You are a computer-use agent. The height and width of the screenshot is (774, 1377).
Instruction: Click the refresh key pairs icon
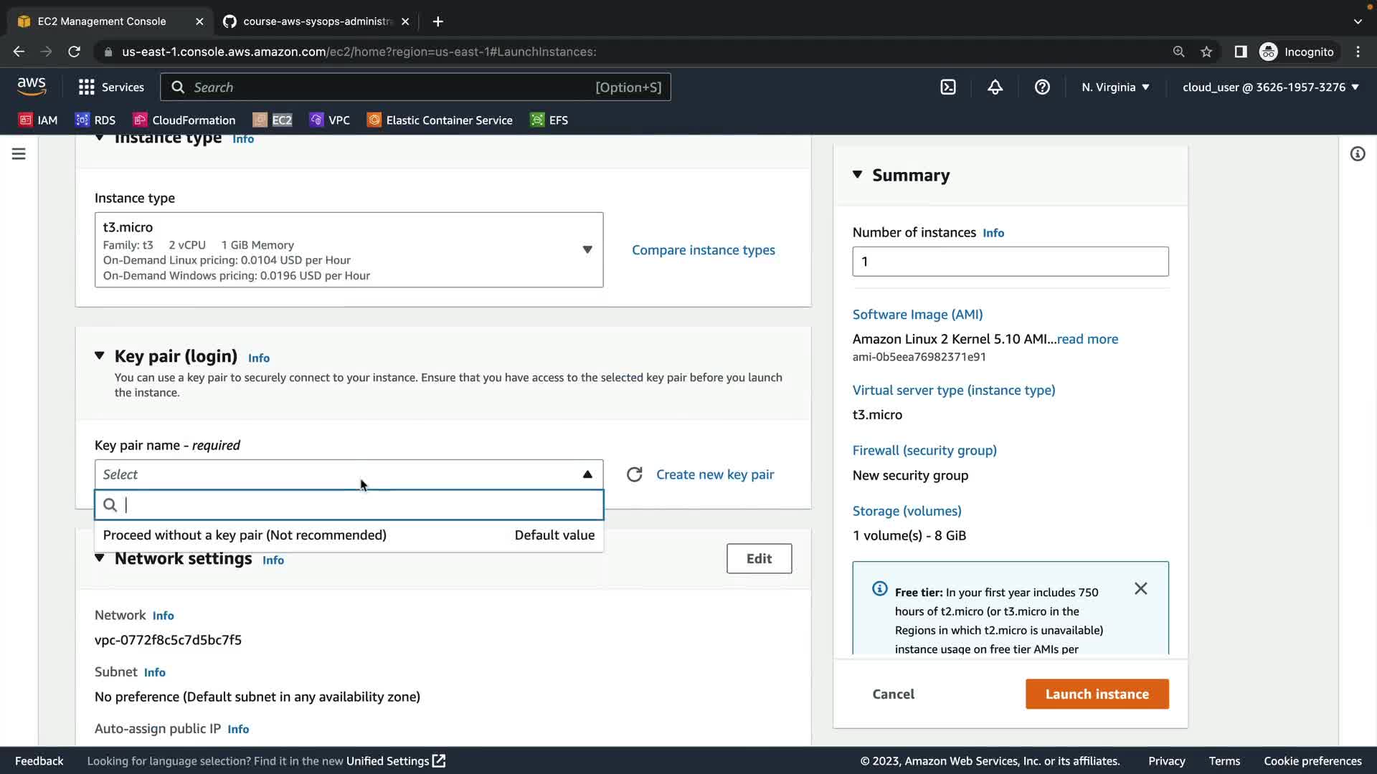click(x=634, y=474)
